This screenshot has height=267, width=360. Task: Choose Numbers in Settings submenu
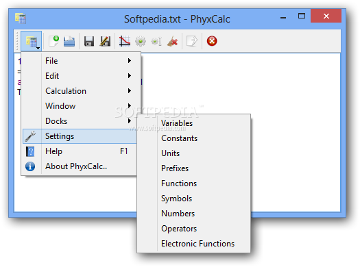(x=193, y=214)
